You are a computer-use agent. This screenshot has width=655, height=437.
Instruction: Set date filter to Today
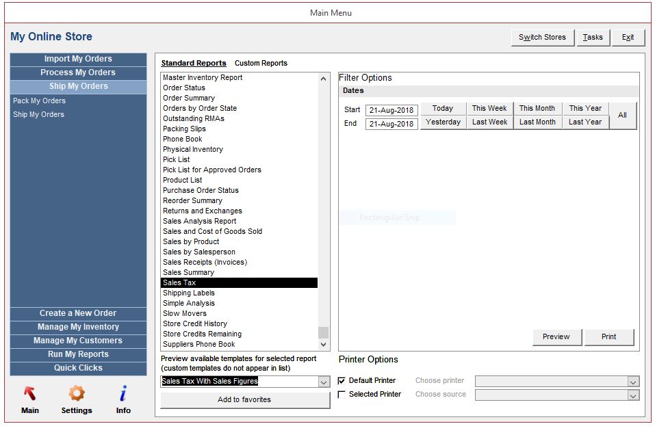point(443,109)
